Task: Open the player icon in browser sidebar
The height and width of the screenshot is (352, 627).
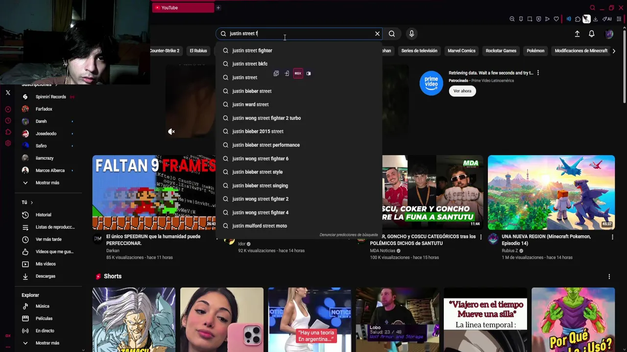Action: tap(8, 109)
